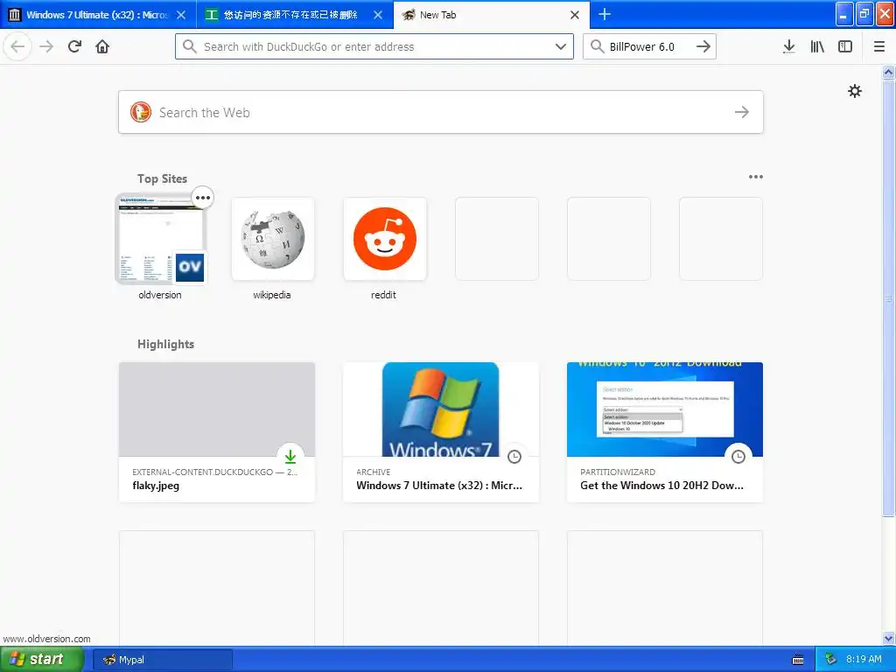Viewport: 896px width, 672px height.
Task: Close the Windows 7 Ultimate tab
Action: [x=181, y=15]
